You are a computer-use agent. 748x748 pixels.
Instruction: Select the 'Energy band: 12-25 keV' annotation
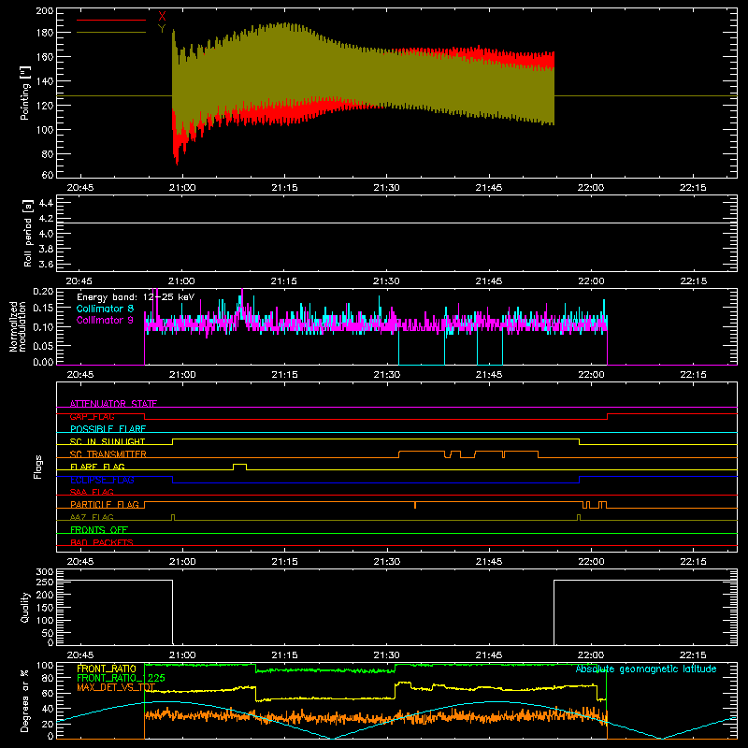pos(136,297)
